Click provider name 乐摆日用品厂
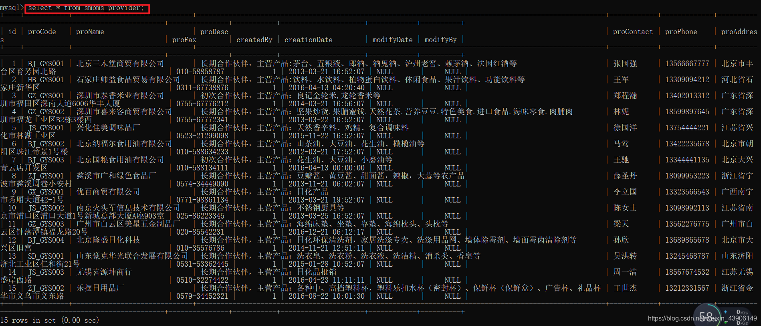Screen dimensions: 761x326 100,288
